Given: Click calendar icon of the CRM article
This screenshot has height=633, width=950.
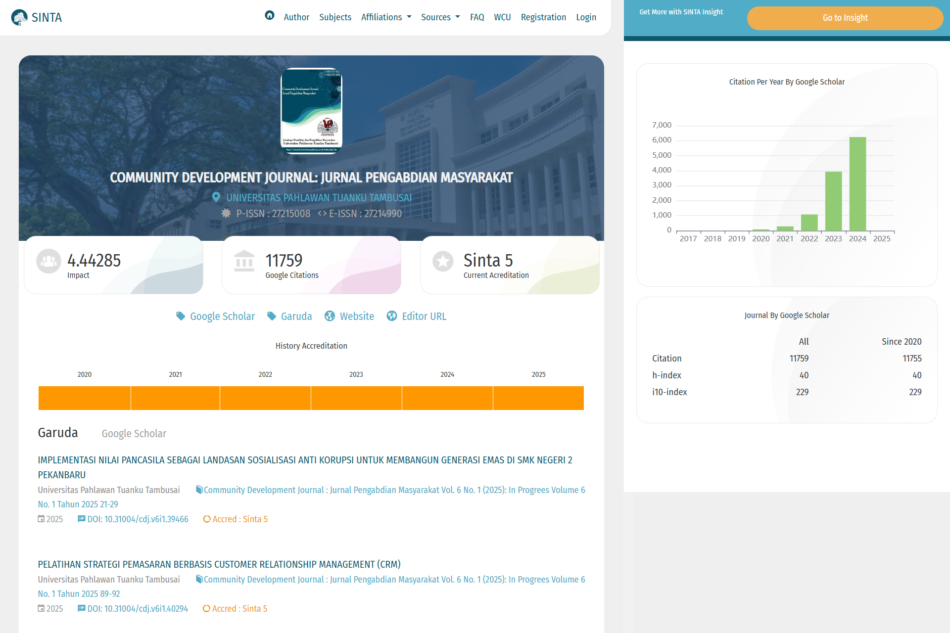Looking at the screenshot, I should [x=41, y=608].
